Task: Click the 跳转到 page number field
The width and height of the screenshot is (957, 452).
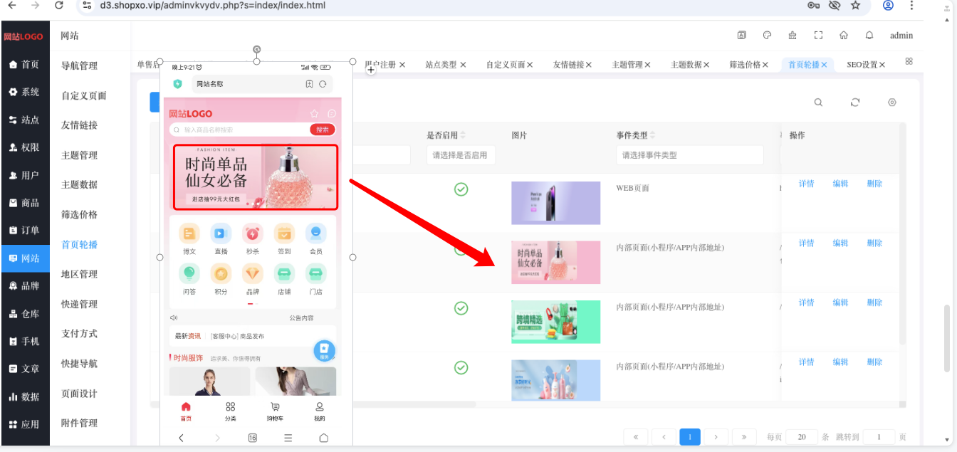Action: tap(879, 437)
